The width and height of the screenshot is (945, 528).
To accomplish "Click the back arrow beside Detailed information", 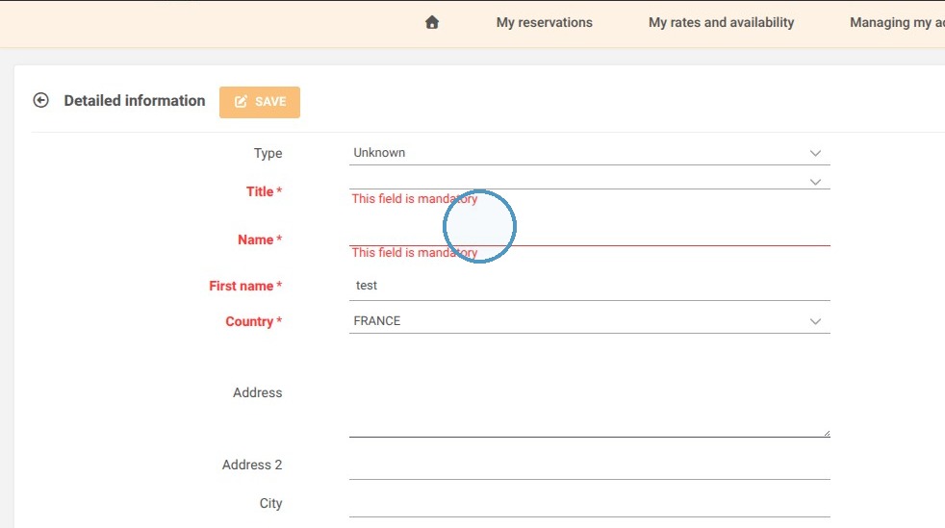I will point(41,100).
